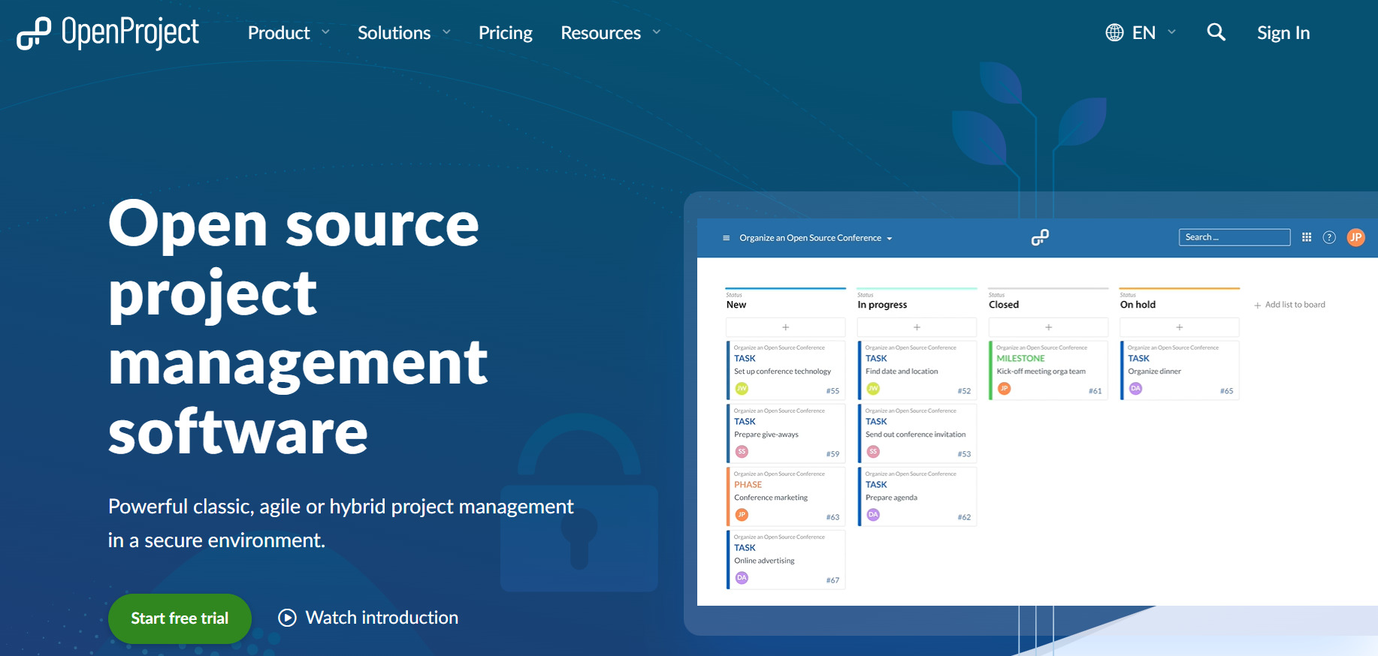Viewport: 1378px width, 656px height.
Task: Open the grid modules icon in preview
Action: point(1307,237)
